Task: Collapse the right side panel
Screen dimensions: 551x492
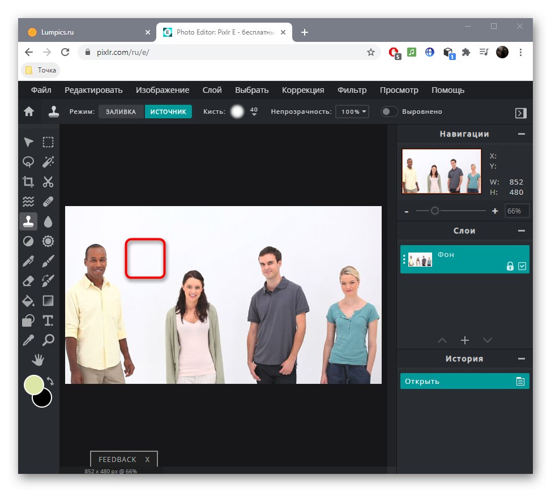Action: [520, 113]
